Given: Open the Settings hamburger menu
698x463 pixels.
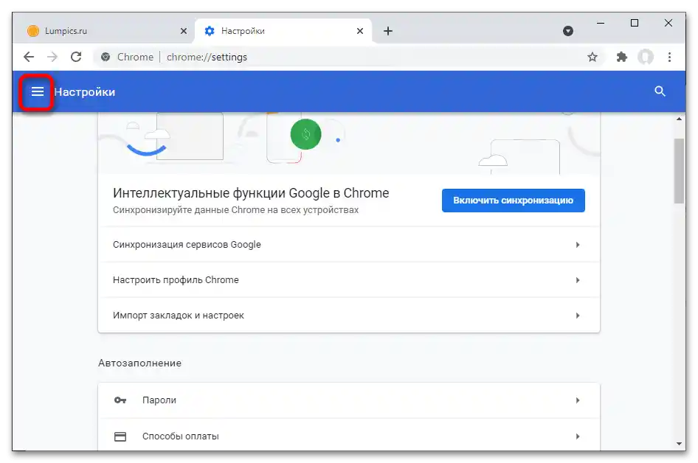Looking at the screenshot, I should point(38,91).
